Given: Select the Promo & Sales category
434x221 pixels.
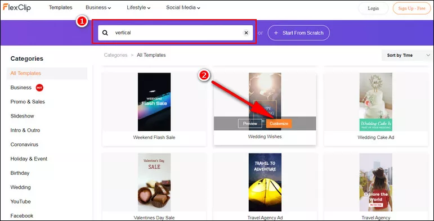Looking at the screenshot, I should (28, 102).
